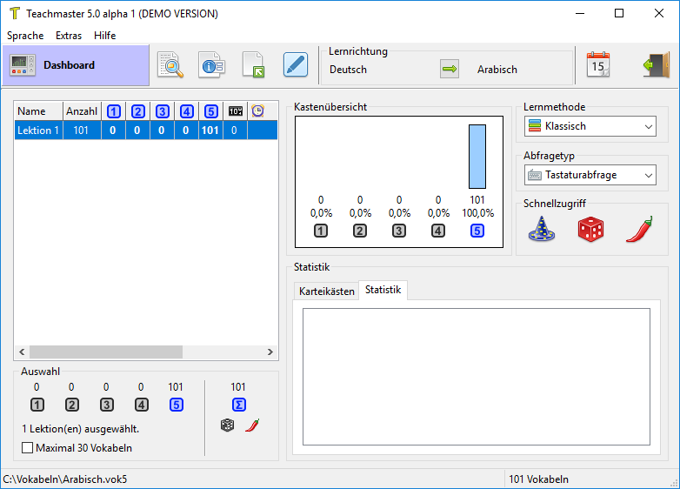Enable Maximal 30 Vokabeln checkbox

click(x=28, y=448)
